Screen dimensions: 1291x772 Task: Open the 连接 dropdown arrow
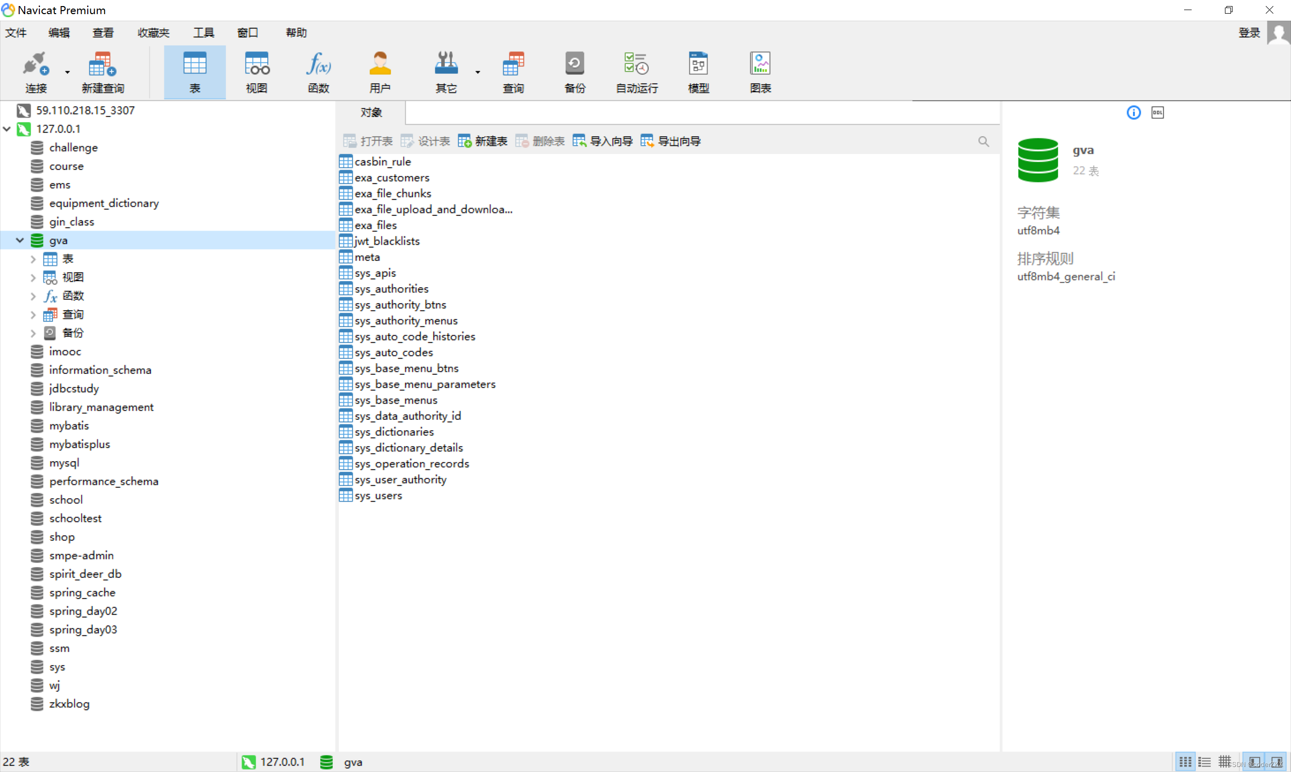point(68,72)
